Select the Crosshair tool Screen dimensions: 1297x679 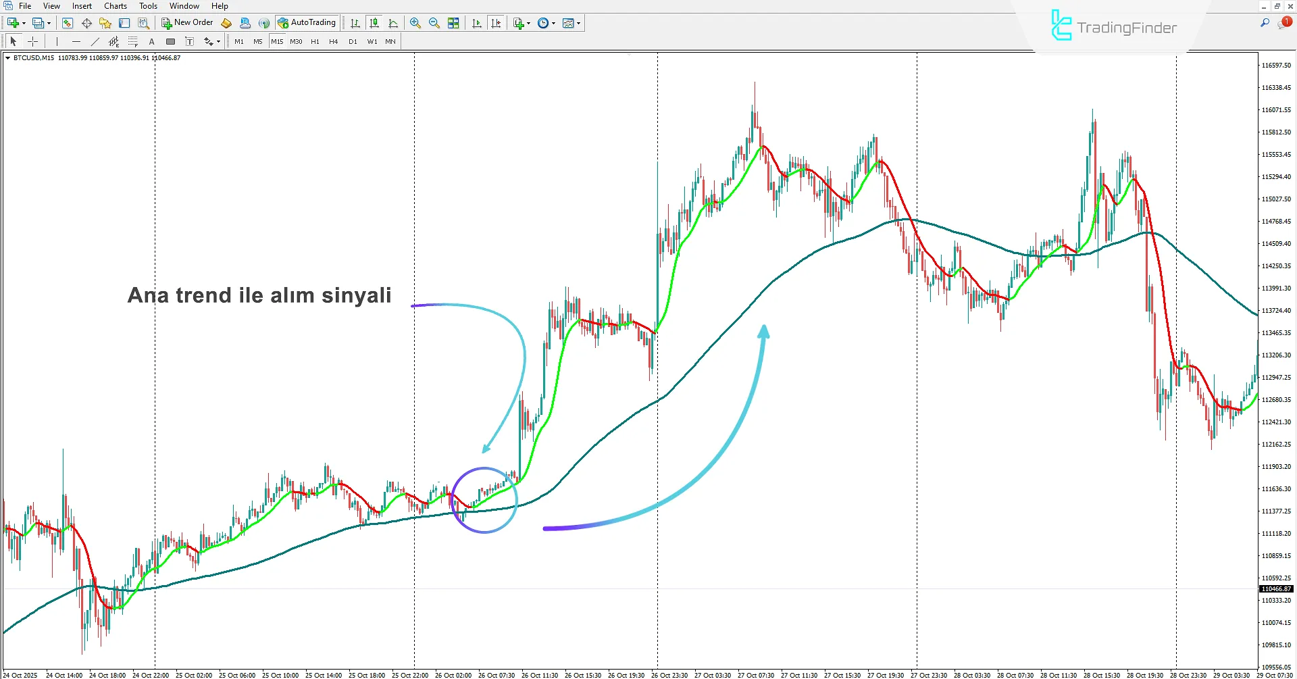tap(32, 41)
